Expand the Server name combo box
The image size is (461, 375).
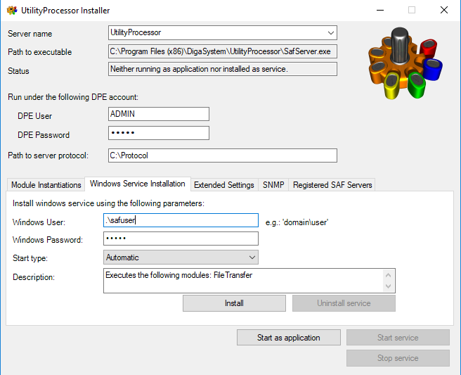coord(331,33)
